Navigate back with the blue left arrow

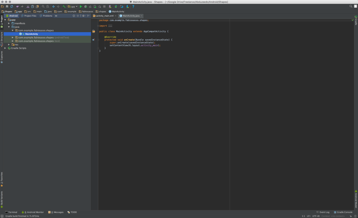click(53, 7)
